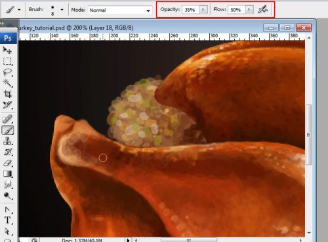
Task: Click the Flow value field
Action: 236,10
